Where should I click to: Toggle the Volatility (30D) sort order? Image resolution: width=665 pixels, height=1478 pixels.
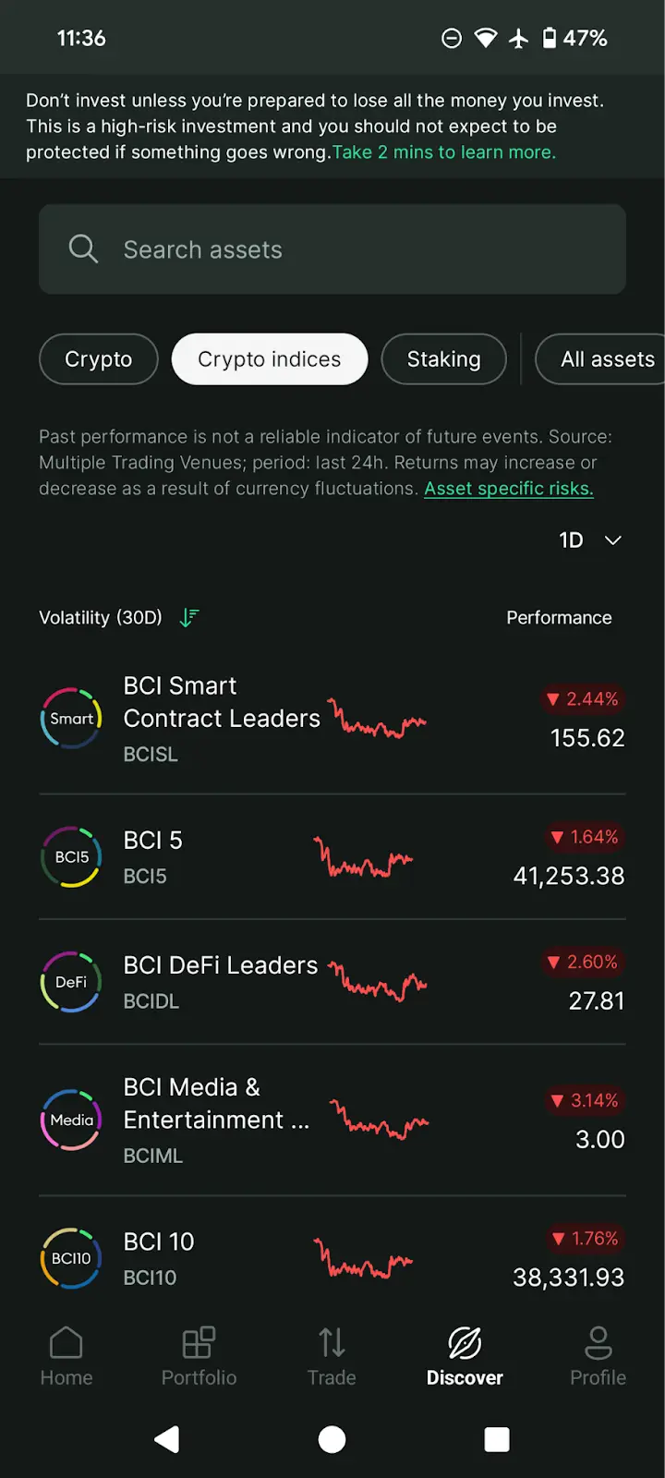tap(189, 618)
